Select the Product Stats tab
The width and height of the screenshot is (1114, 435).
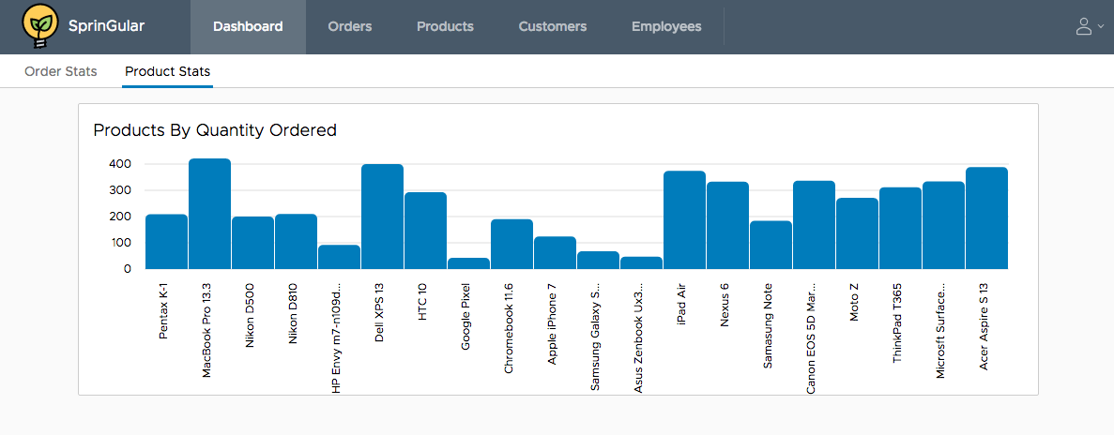pyautogui.click(x=167, y=71)
